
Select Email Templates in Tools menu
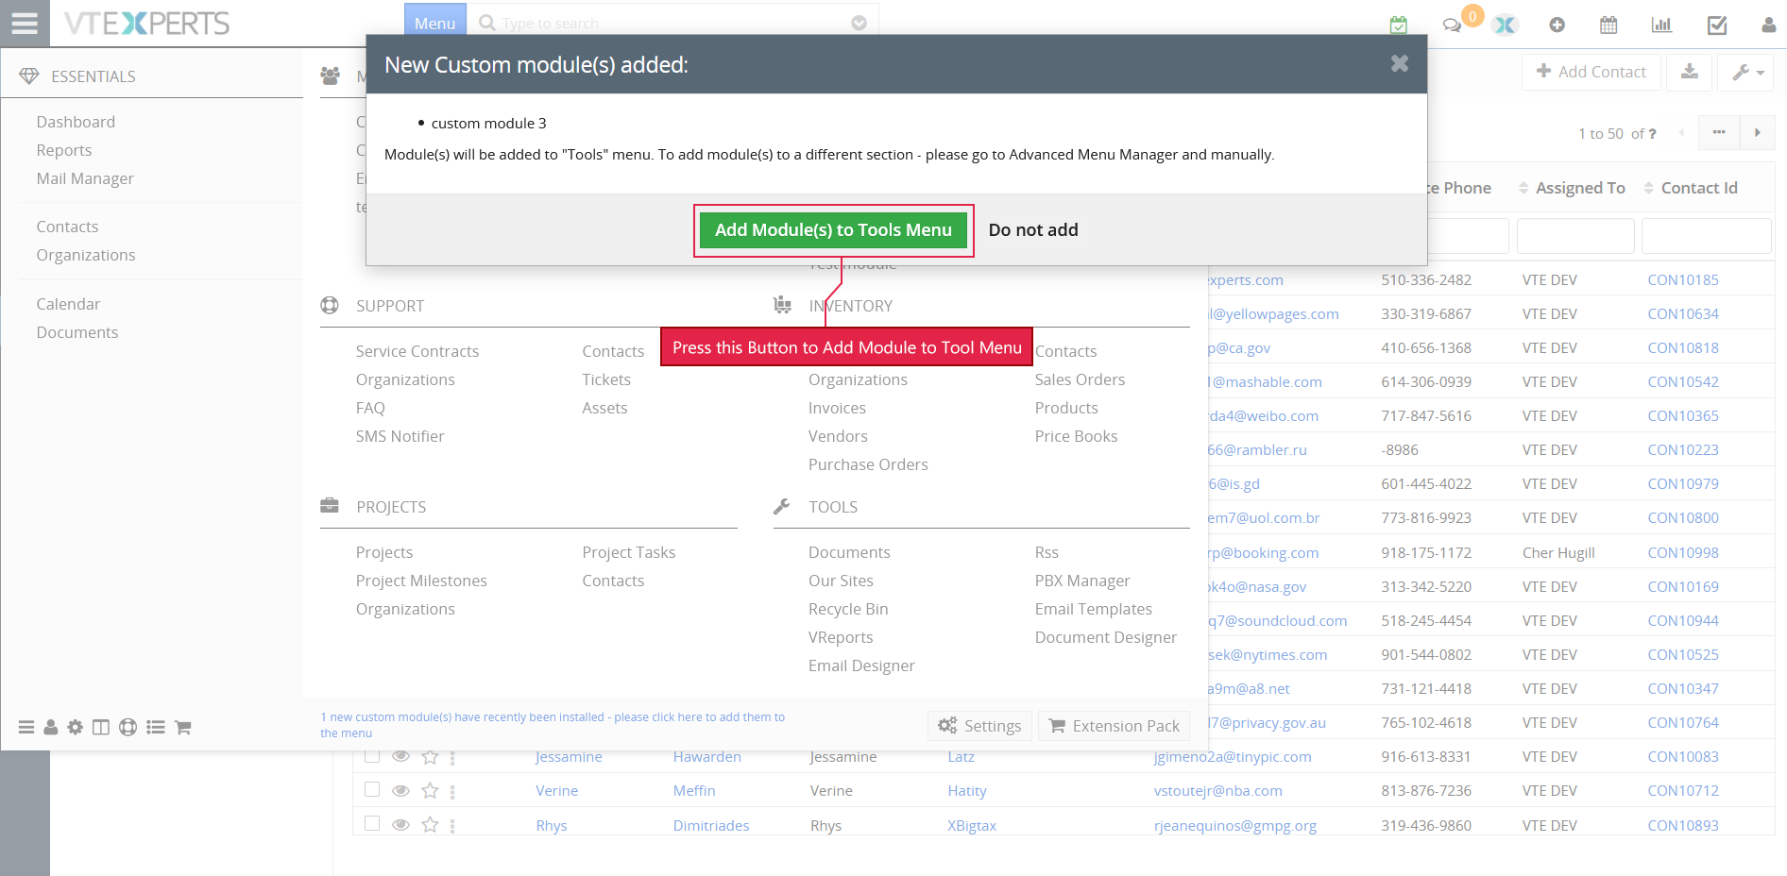pyautogui.click(x=1093, y=609)
